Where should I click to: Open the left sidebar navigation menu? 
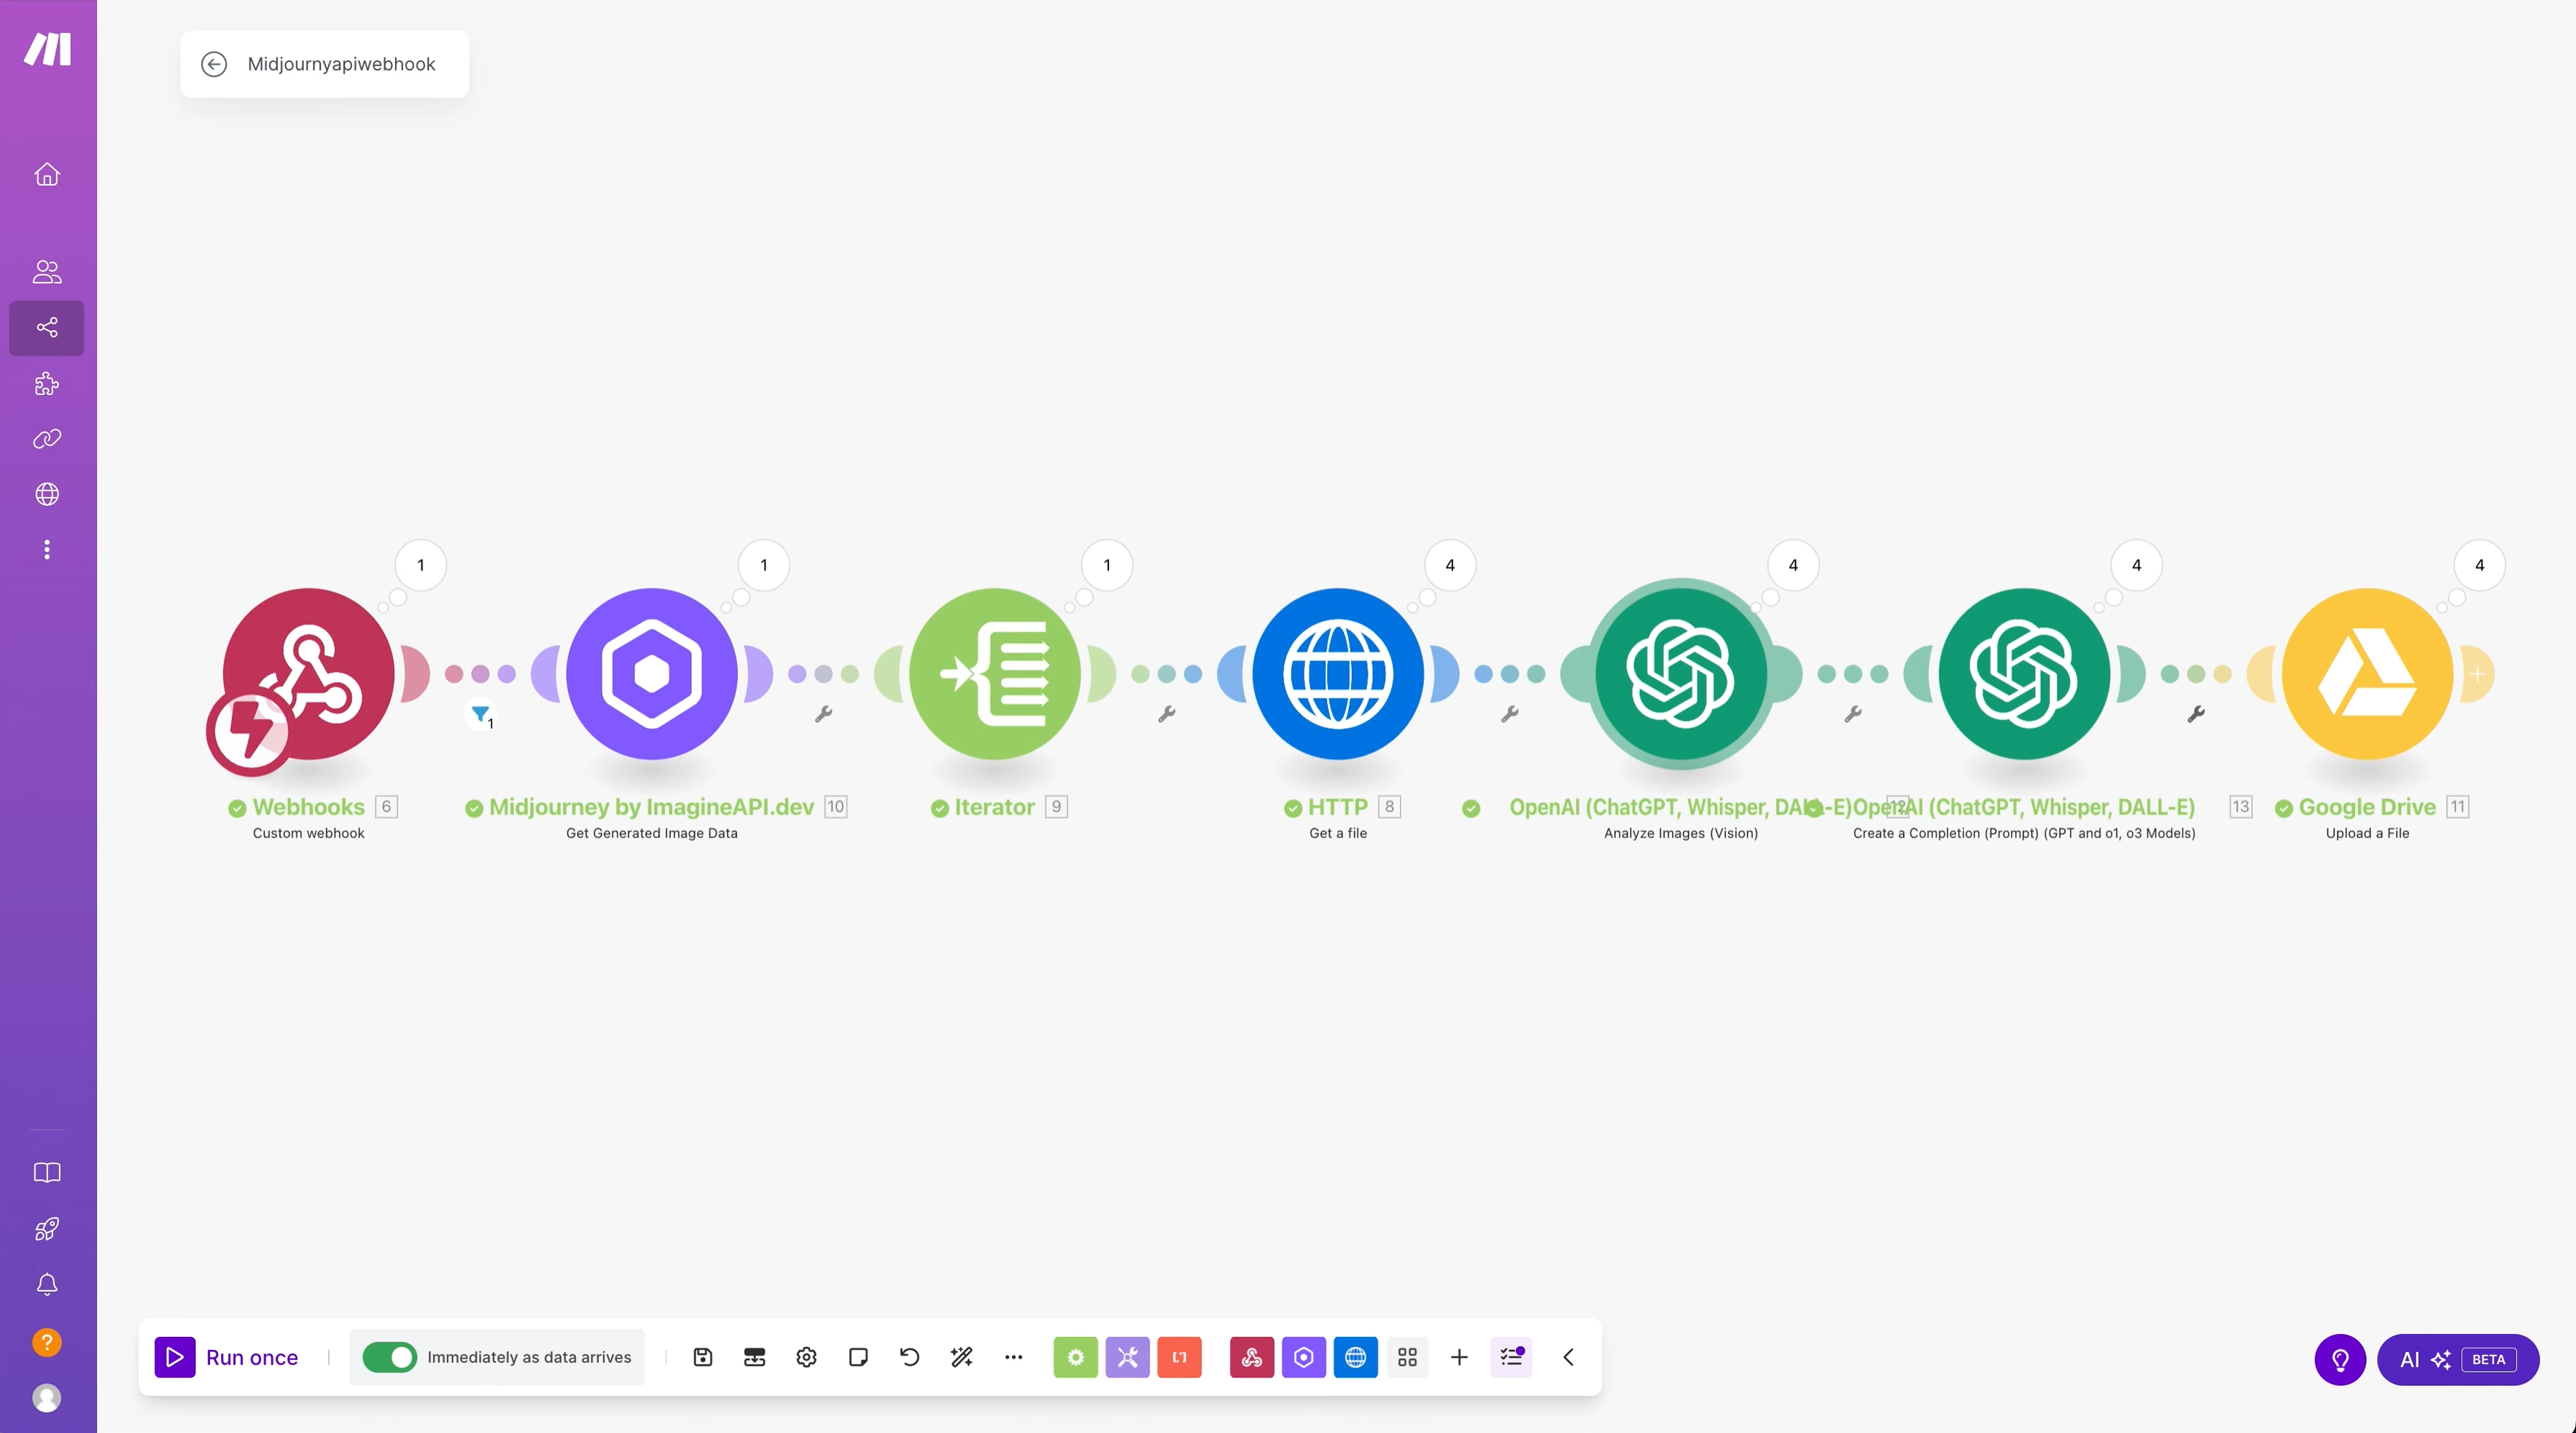tap(47, 550)
